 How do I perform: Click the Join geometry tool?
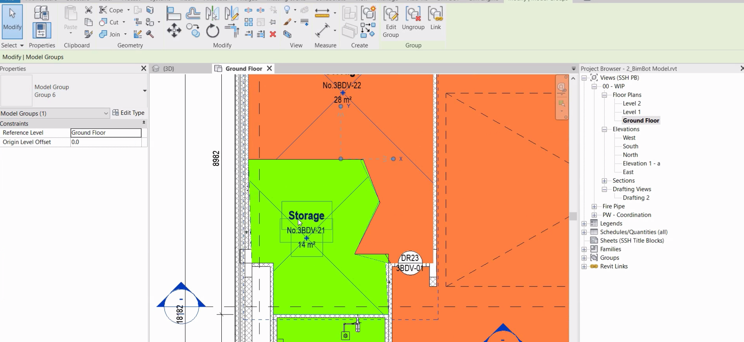110,34
